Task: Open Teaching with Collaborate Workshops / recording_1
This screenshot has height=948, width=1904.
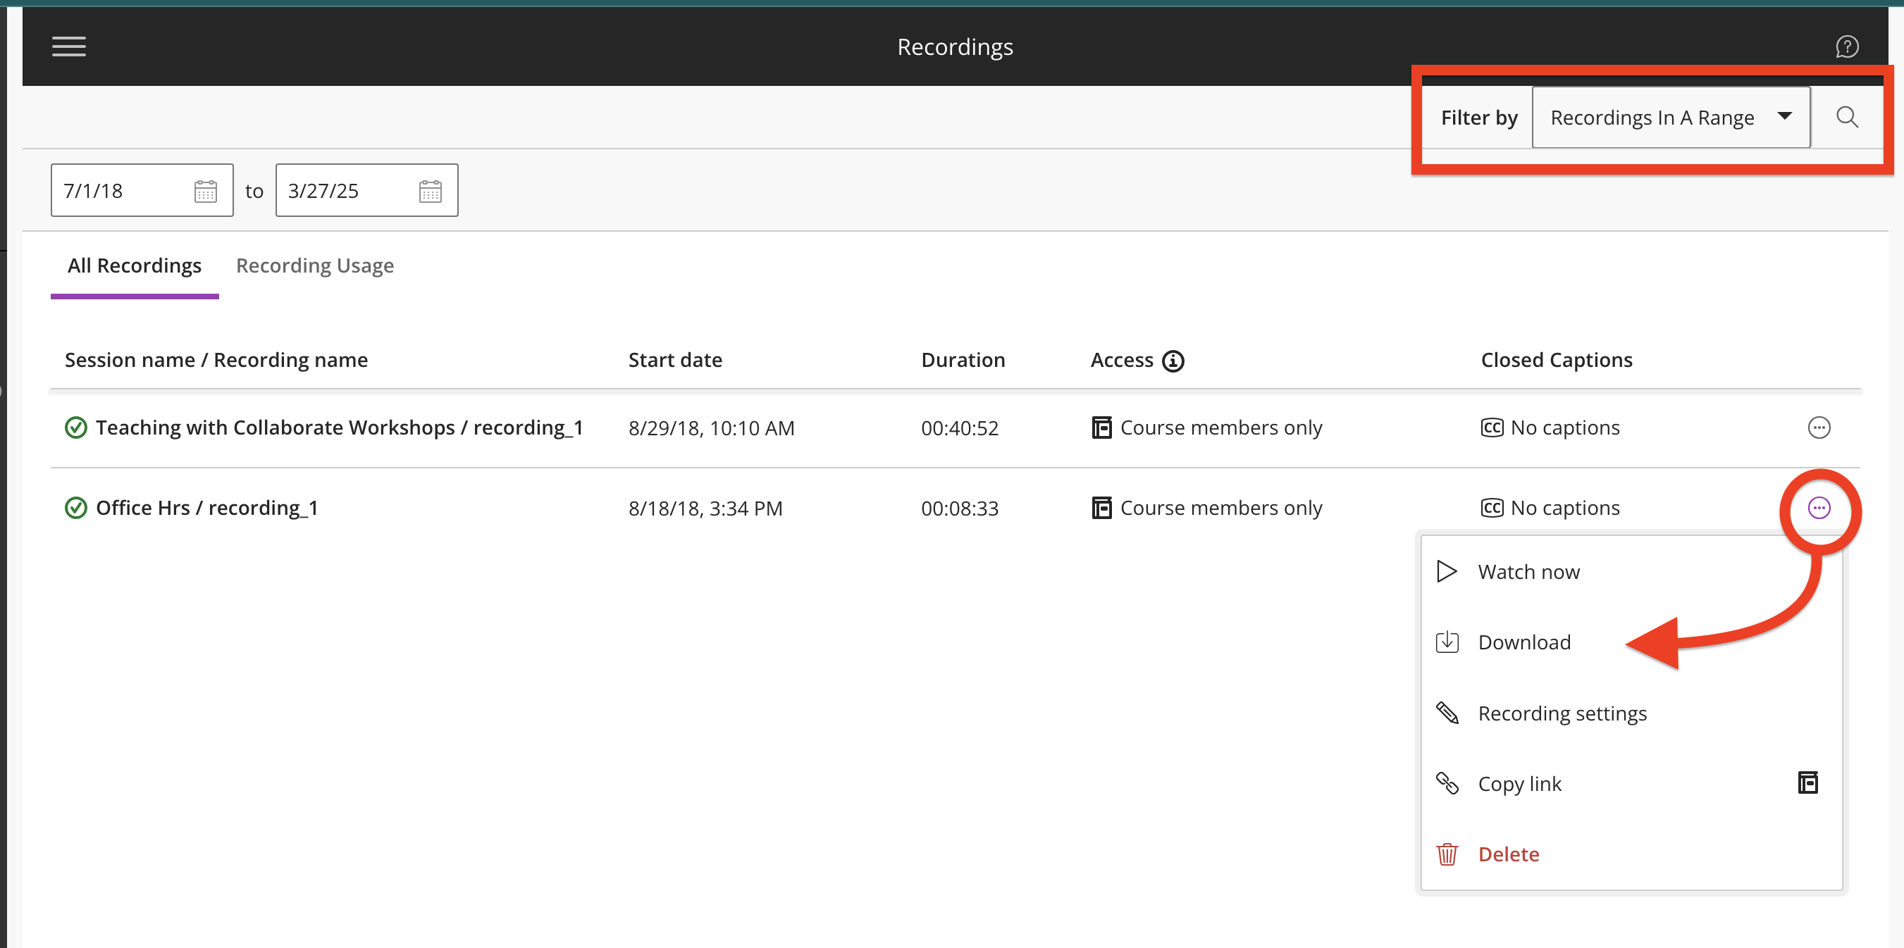Action: point(339,427)
